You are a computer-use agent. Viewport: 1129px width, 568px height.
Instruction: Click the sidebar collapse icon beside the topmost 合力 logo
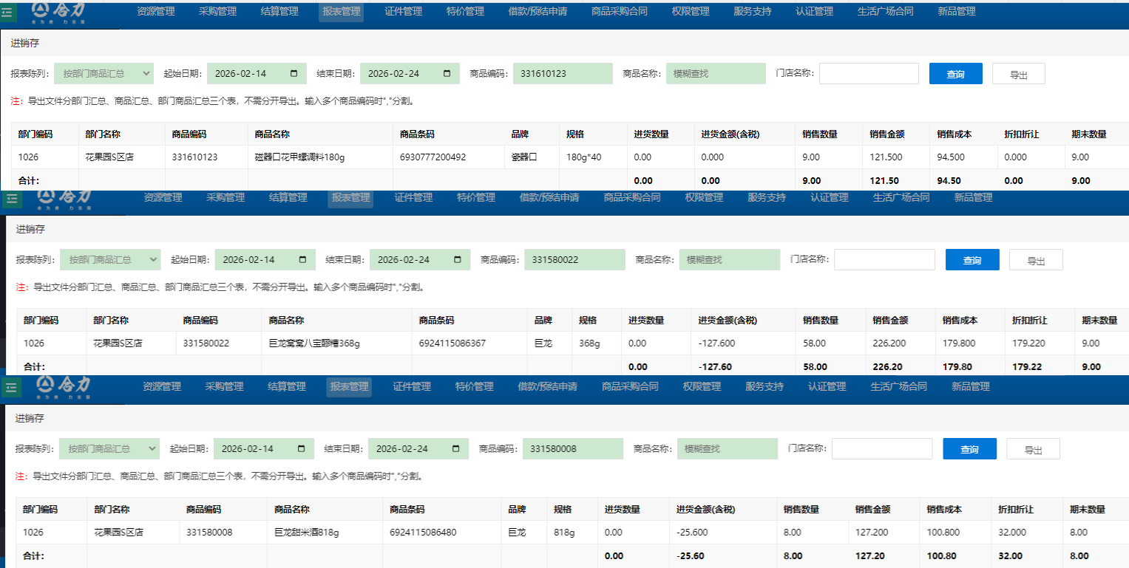tap(8, 13)
